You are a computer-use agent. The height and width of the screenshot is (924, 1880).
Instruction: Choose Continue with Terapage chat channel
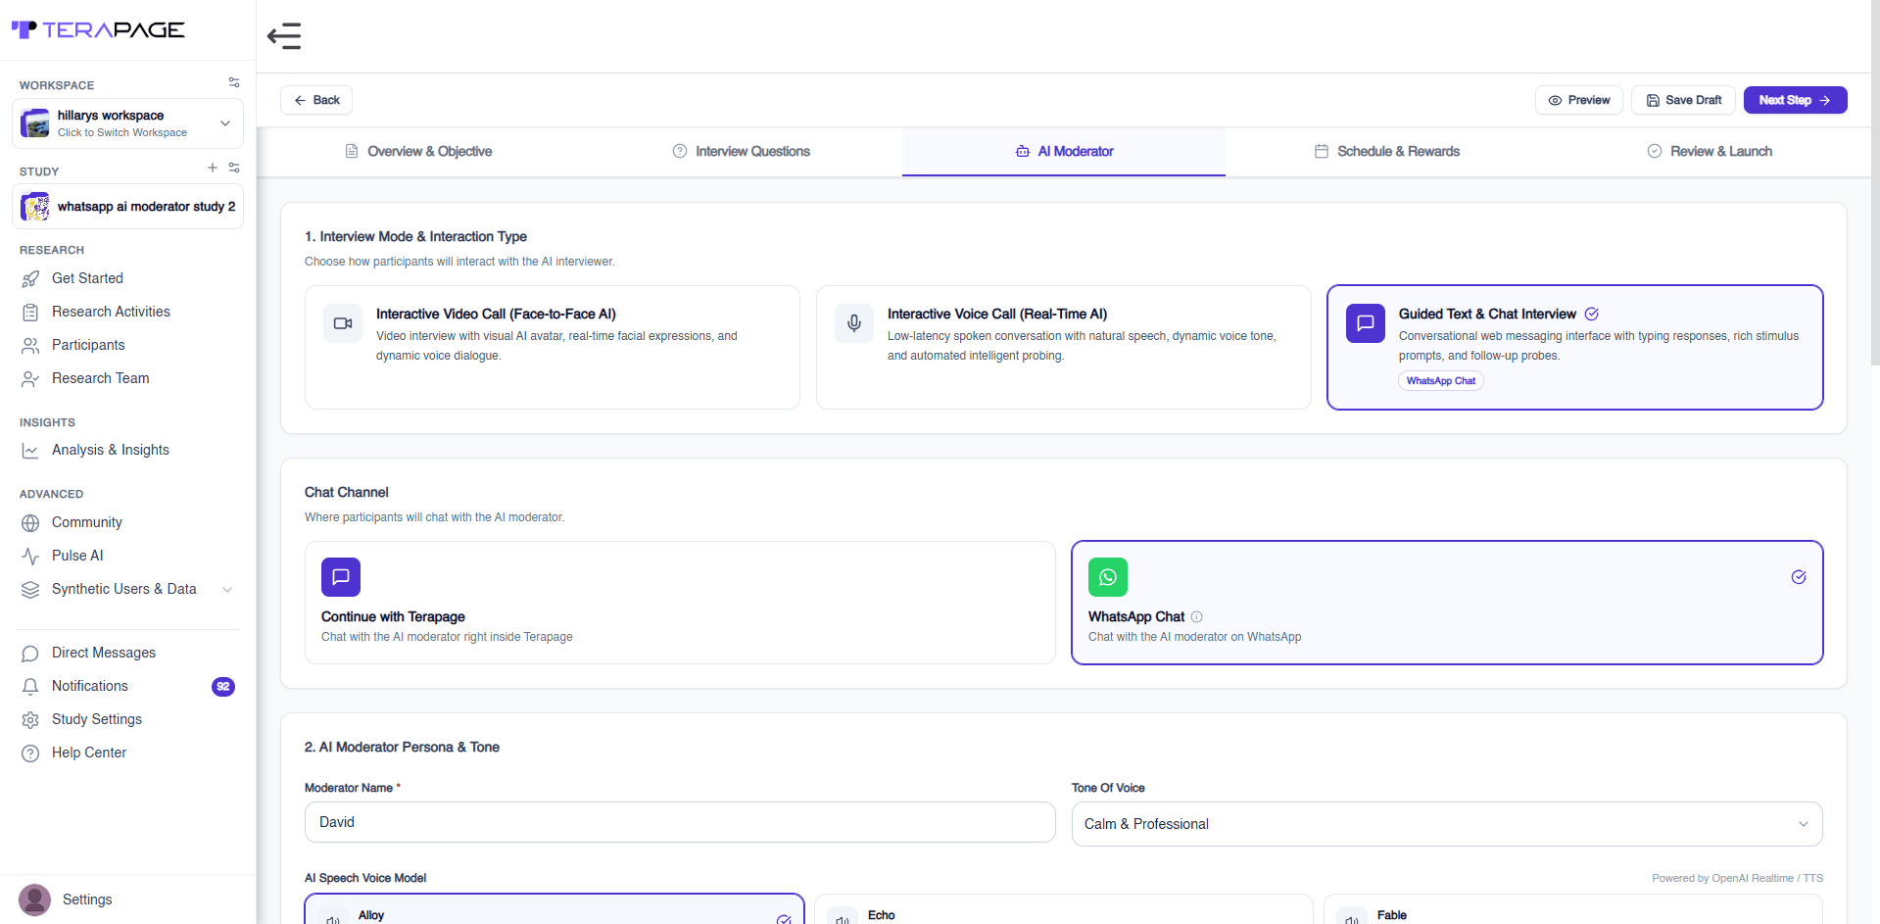pyautogui.click(x=680, y=603)
